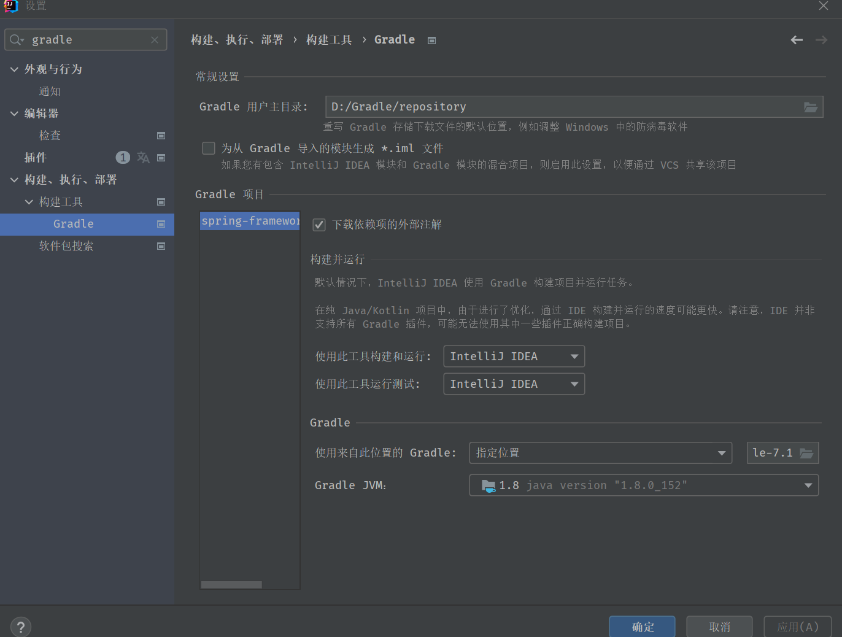This screenshot has height=637, width=842.
Task: Click 确定 to confirm settings
Action: 642,627
